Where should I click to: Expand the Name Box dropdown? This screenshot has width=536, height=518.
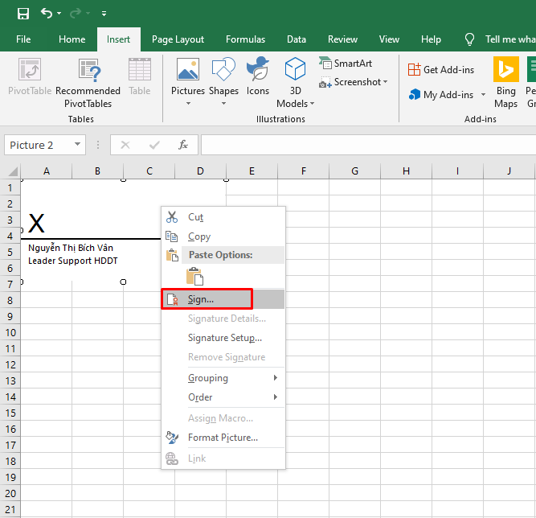tap(78, 145)
